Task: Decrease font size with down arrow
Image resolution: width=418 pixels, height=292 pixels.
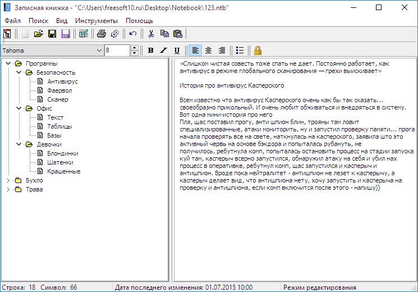Action: coord(134,53)
